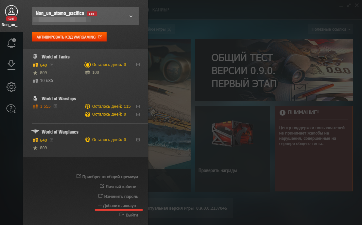
Task: Open the downloads arrow icon in sidebar
Action: pyautogui.click(x=11, y=65)
